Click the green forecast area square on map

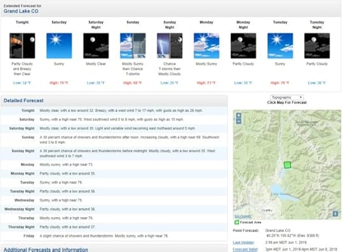287,165
